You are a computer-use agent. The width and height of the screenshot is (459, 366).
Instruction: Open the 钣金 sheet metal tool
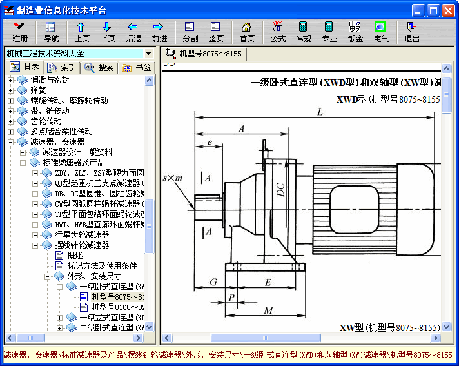pyautogui.click(x=355, y=32)
